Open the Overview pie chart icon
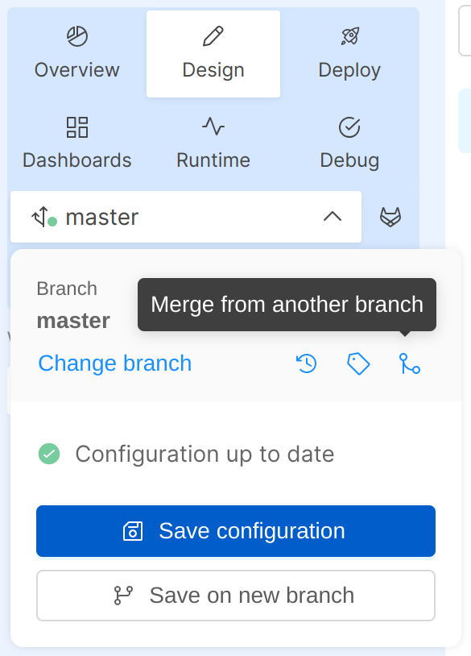 click(76, 36)
